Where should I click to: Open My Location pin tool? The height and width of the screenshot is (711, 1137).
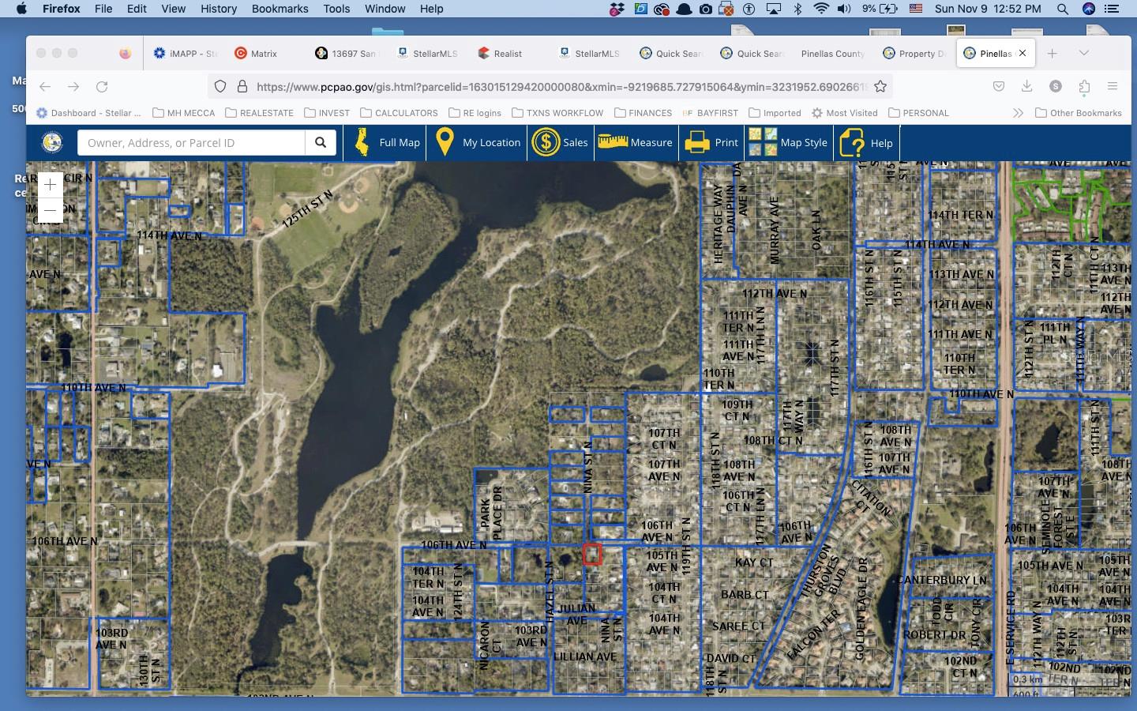click(x=445, y=143)
